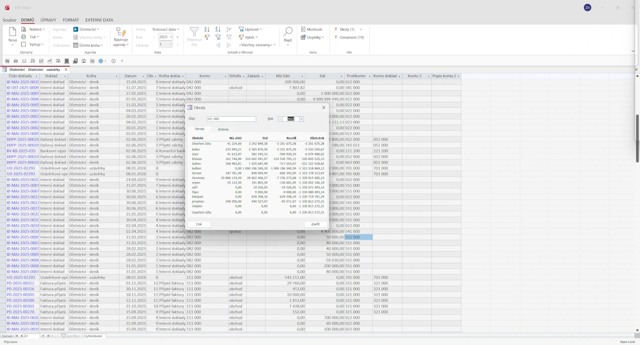Increase year with the plus stepper in Obraty
The width and height of the screenshot is (640, 345).
coord(301,119)
